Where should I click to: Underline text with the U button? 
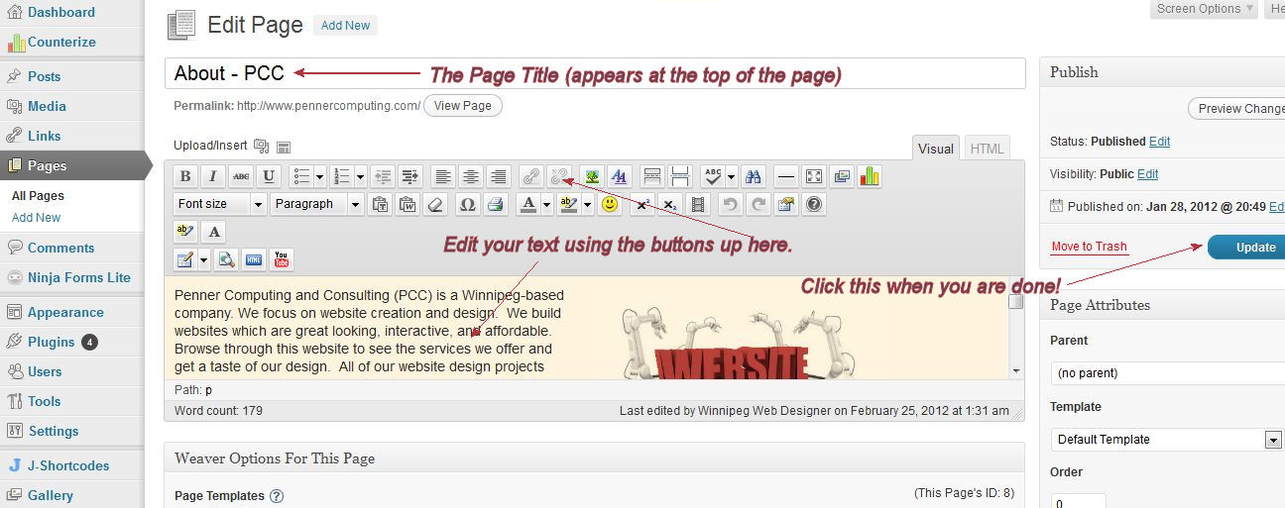click(268, 177)
